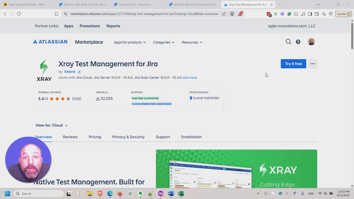Expand the browser tab search chevron

click(x=318, y=5)
